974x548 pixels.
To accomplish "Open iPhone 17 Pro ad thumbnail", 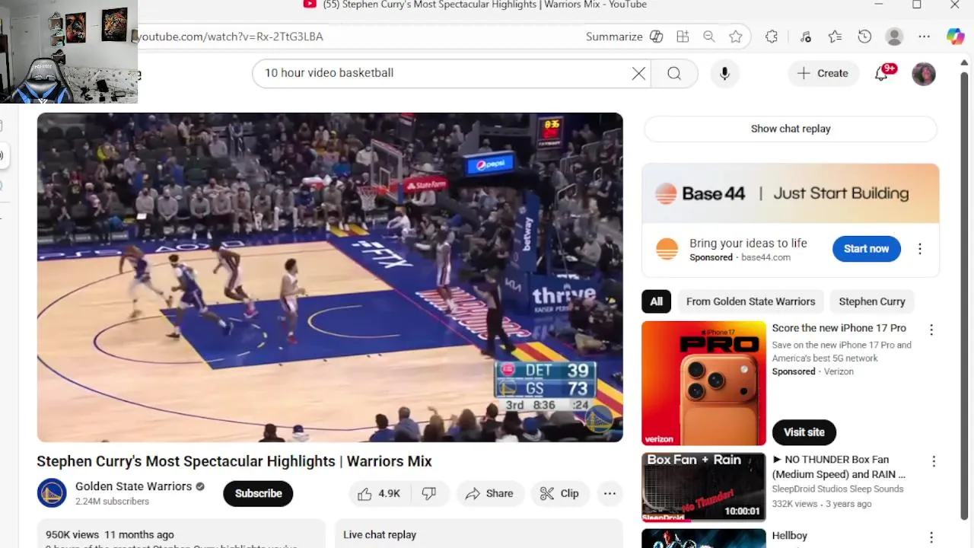I will (x=704, y=383).
